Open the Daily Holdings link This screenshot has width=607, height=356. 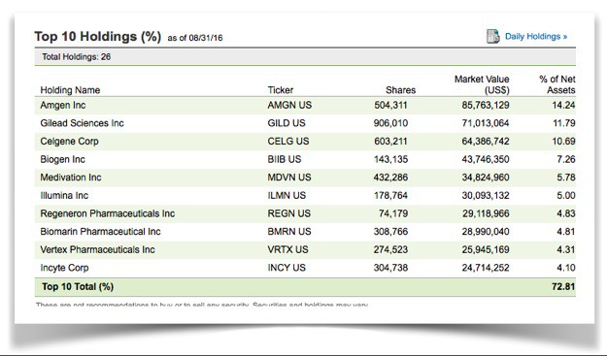[x=536, y=37]
